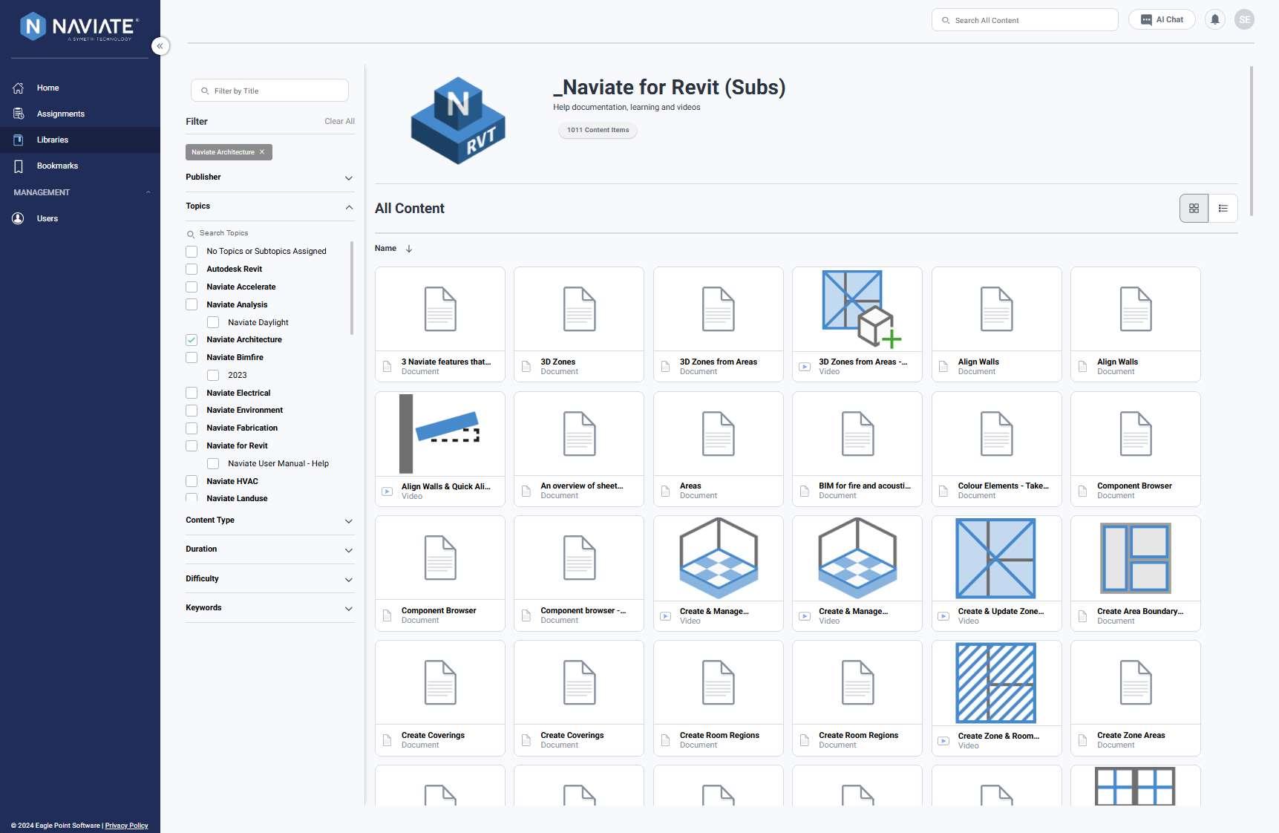Check the Autodesk Revit topic
1279x833 pixels.
point(192,269)
